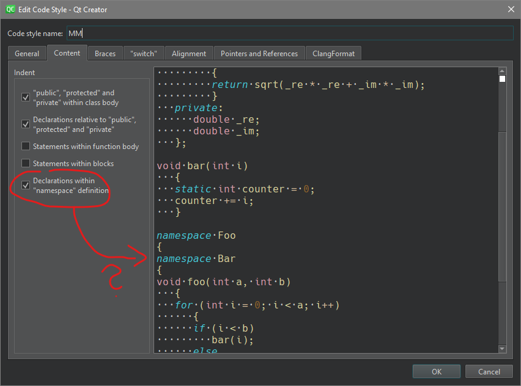This screenshot has height=386, width=521.
Task: Open the Braces tab
Action: click(x=105, y=53)
